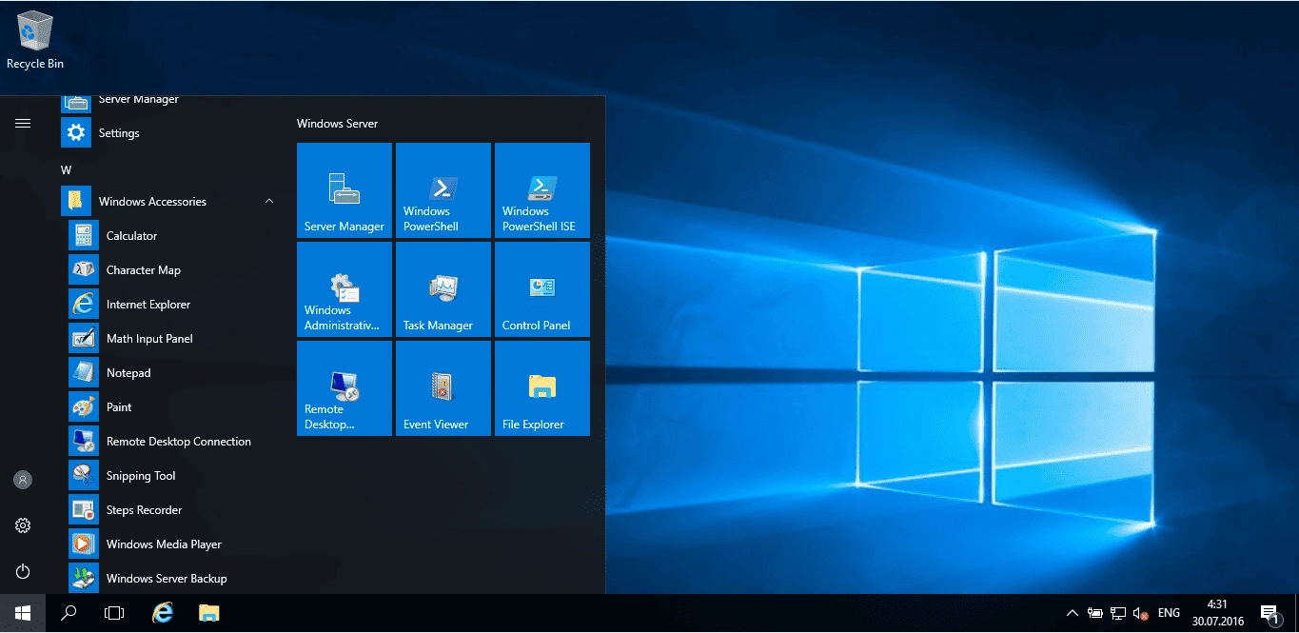This screenshot has width=1299, height=633.
Task: Launch Internet Explorer from the taskbar
Action: pos(164,613)
